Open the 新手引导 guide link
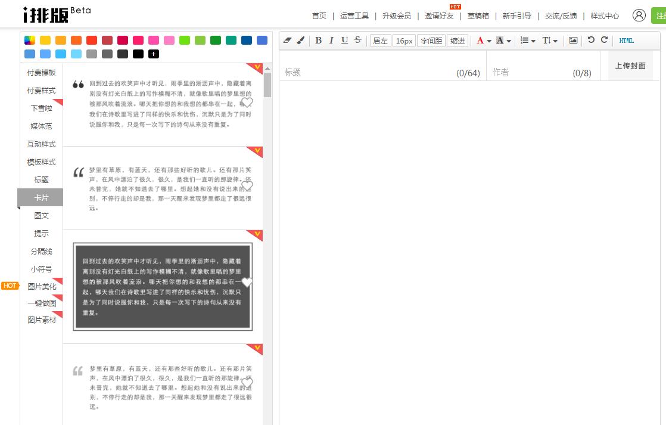The height and width of the screenshot is (425, 666). 517,15
